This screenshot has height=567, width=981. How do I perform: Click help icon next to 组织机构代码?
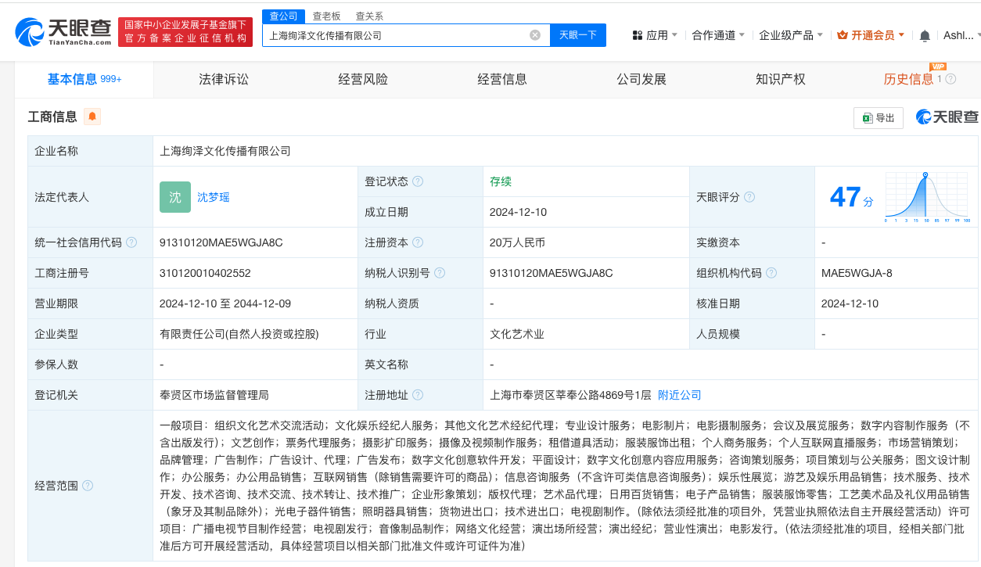[x=771, y=273]
